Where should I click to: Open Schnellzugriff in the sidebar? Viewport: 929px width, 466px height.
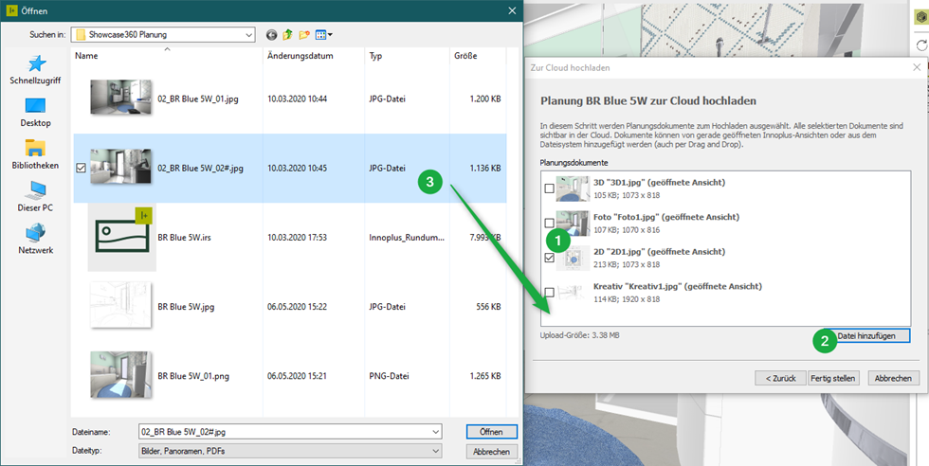click(36, 69)
